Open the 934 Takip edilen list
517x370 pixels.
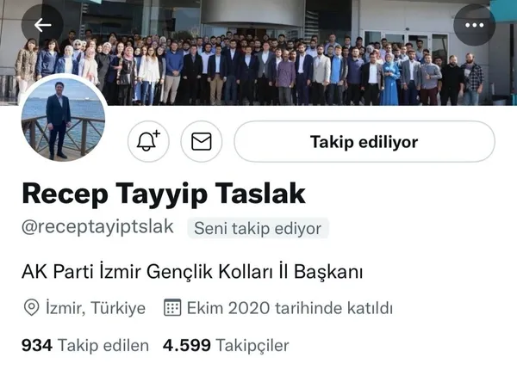tap(85, 345)
